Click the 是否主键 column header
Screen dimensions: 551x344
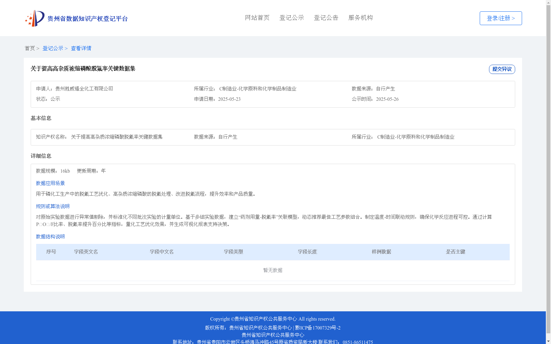(456, 252)
